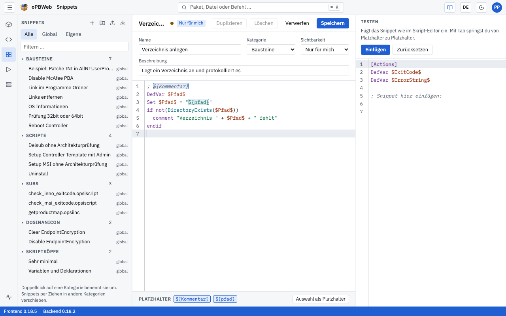
Task: Collapse the DOSINANICON category
Action: point(23,222)
